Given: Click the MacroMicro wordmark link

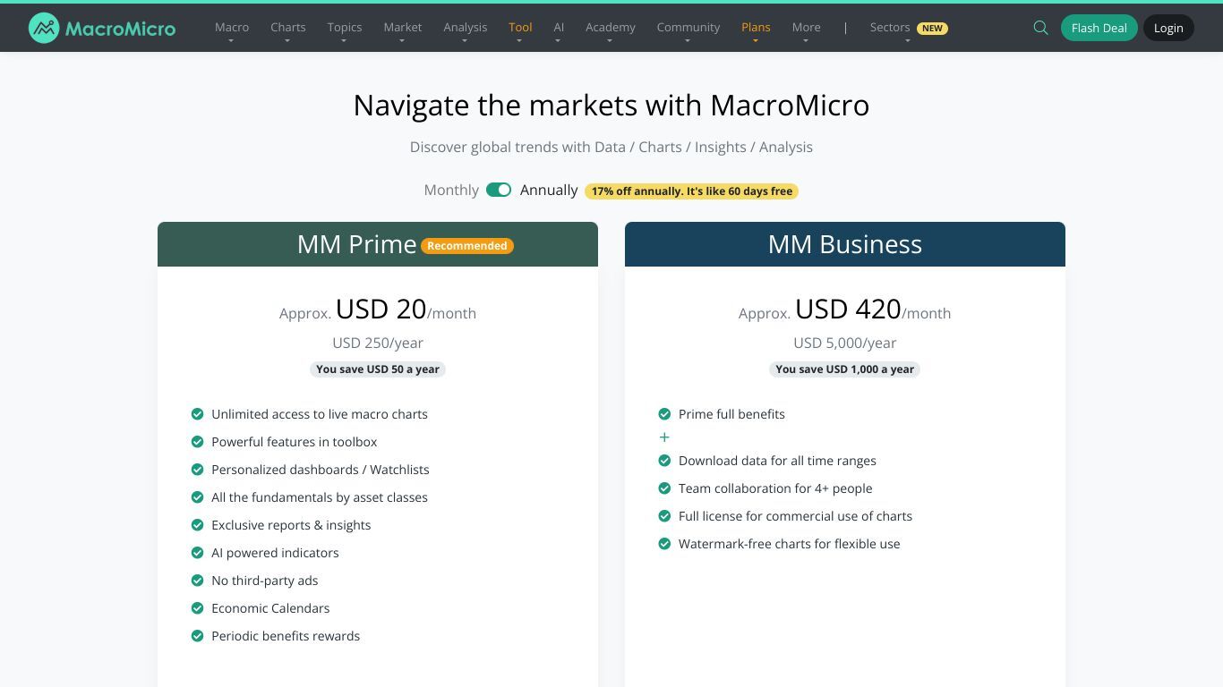Looking at the screenshot, I should pos(120,29).
